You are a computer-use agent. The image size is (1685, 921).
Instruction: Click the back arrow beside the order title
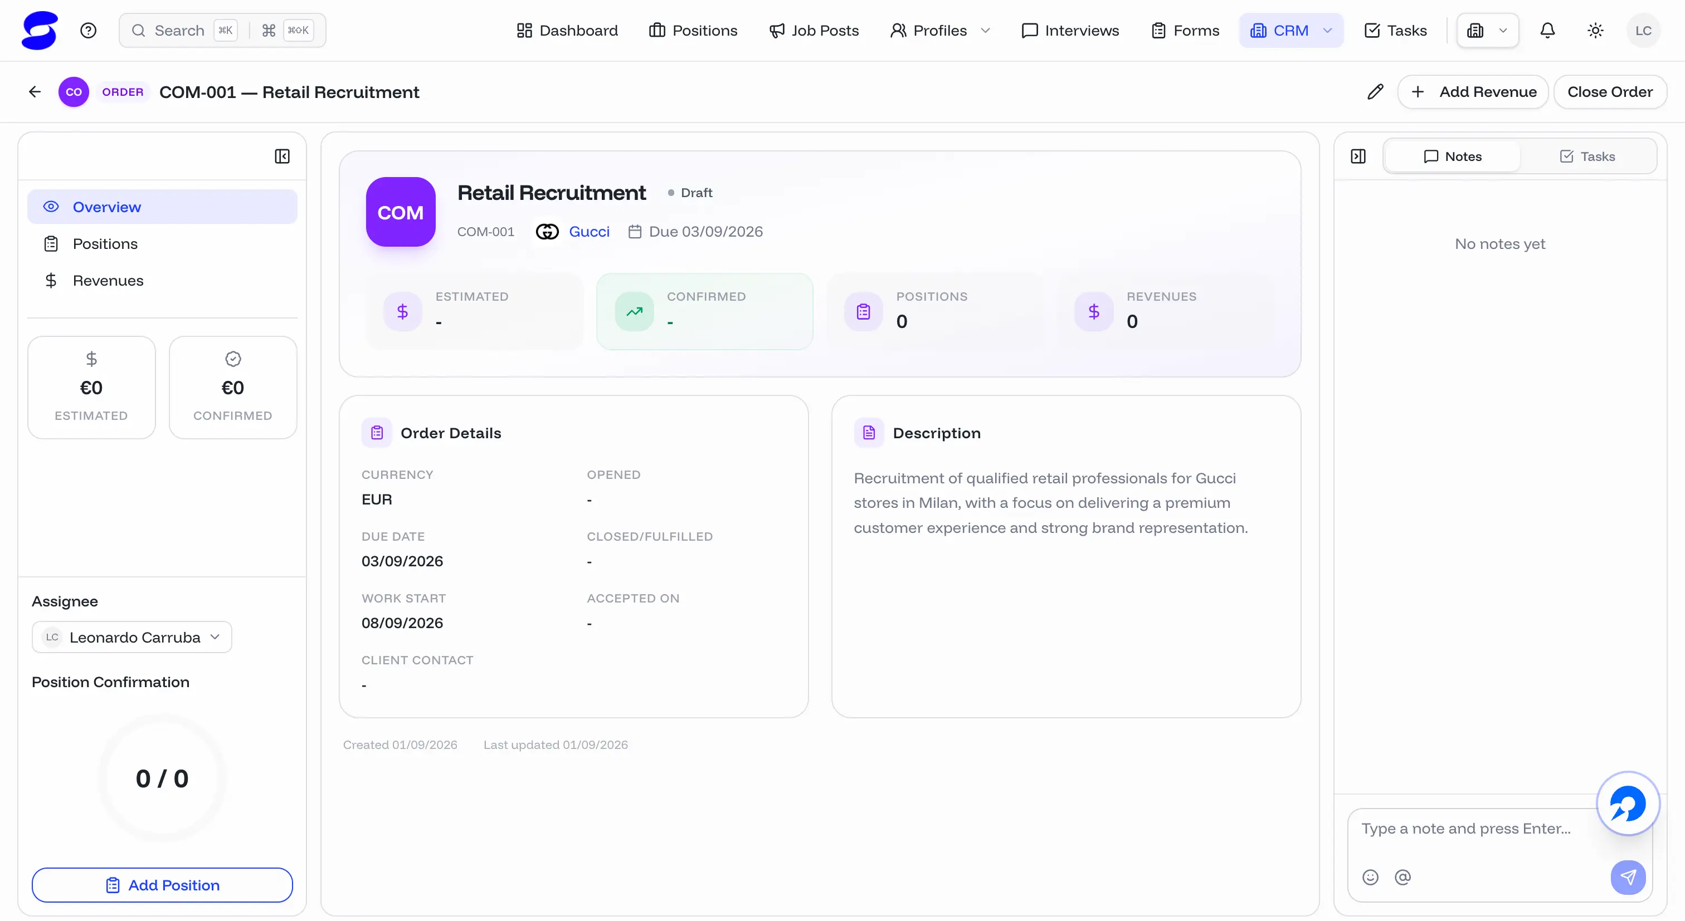tap(35, 91)
